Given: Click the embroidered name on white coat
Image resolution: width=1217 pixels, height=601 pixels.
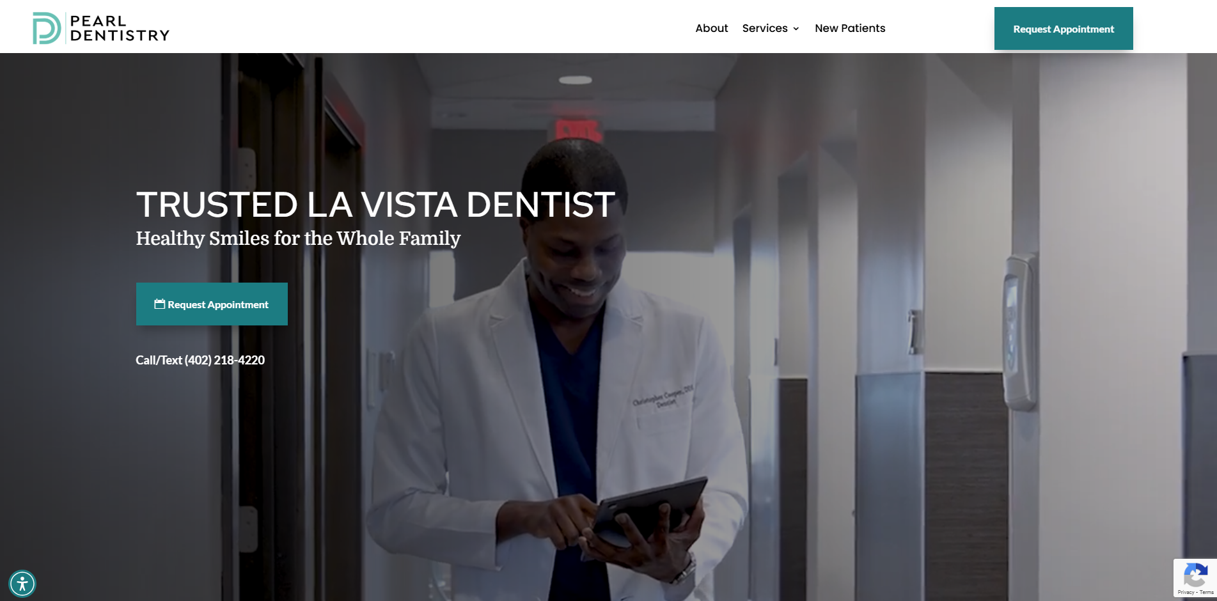Looking at the screenshot, I should pyautogui.click(x=663, y=396).
